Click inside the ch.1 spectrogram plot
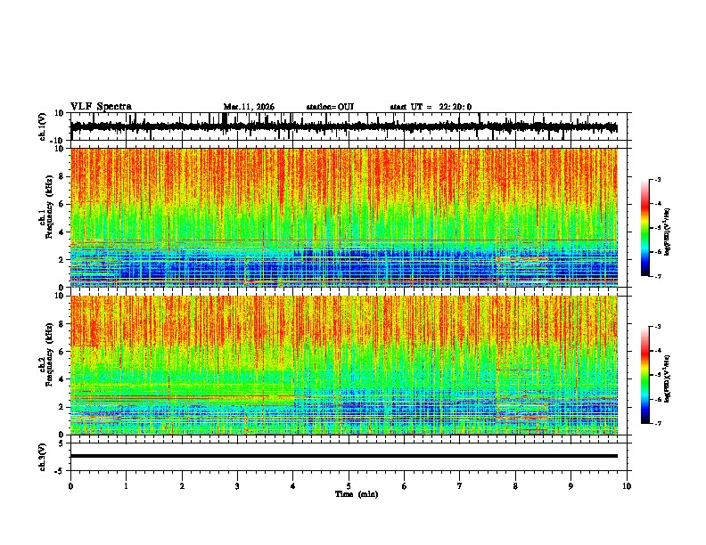 (x=343, y=217)
